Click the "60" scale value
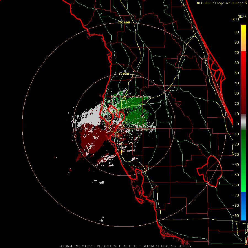 (237, 63)
